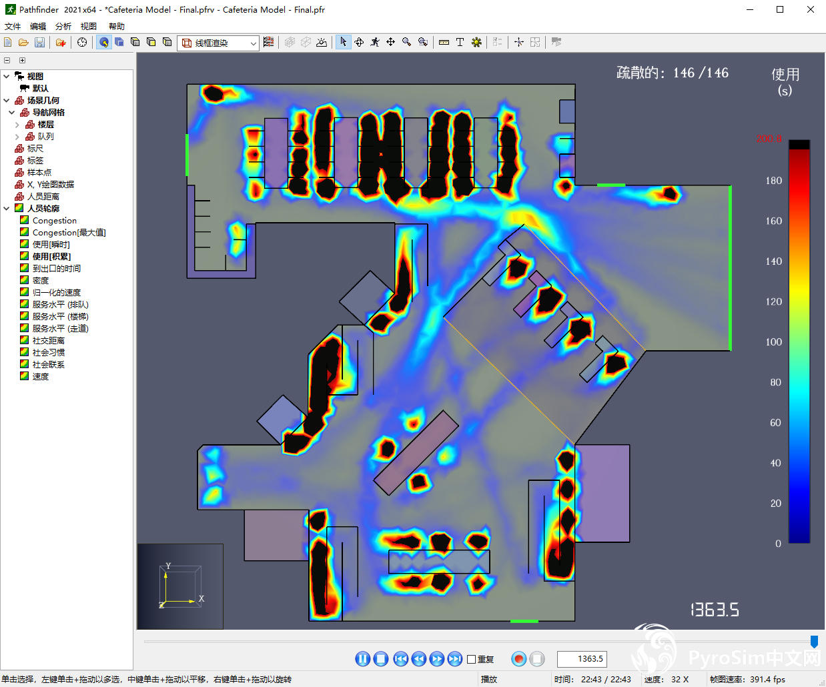
Task: Select the pan view tool
Action: click(390, 42)
